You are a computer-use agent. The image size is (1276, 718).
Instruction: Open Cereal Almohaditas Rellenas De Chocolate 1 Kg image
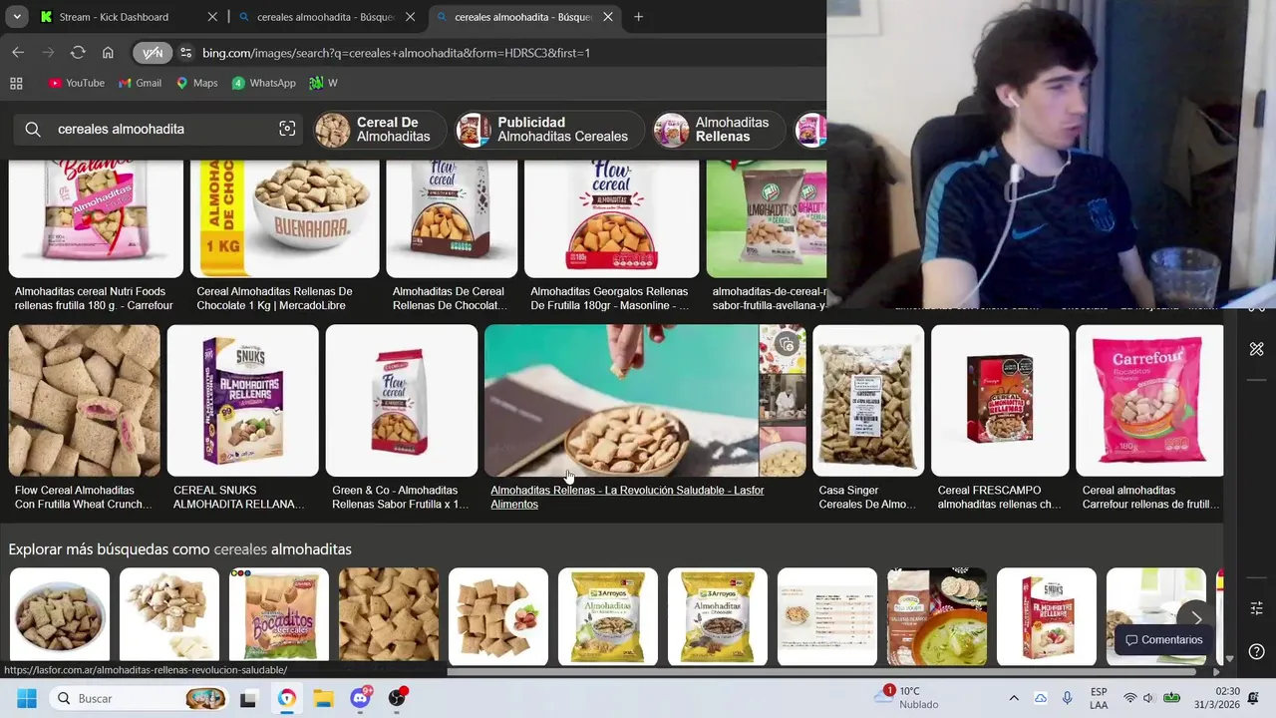[x=284, y=218]
